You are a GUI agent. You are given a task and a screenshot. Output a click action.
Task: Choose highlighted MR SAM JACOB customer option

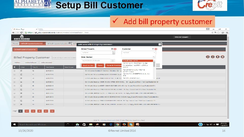pos(138,61)
